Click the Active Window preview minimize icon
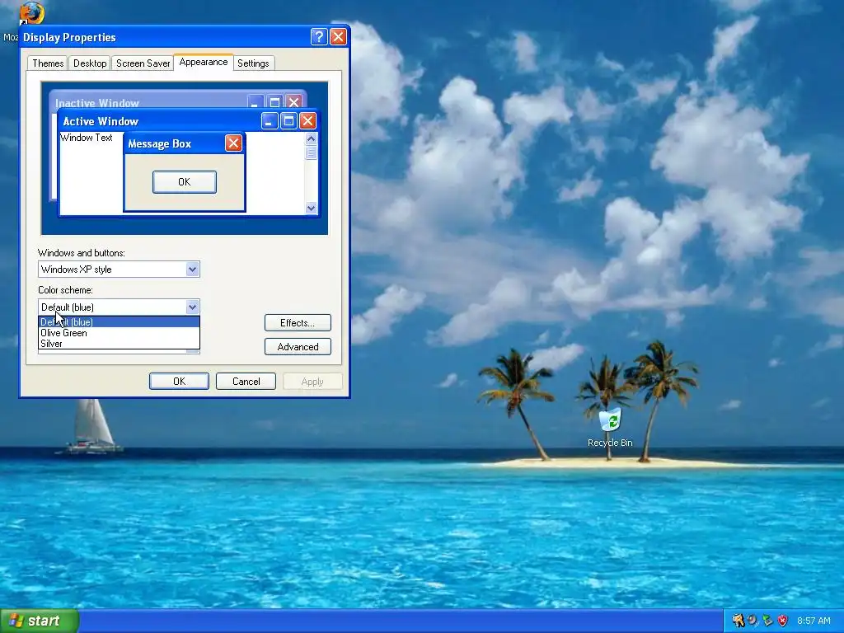Screen dimensions: 844x633 [x=270, y=120]
